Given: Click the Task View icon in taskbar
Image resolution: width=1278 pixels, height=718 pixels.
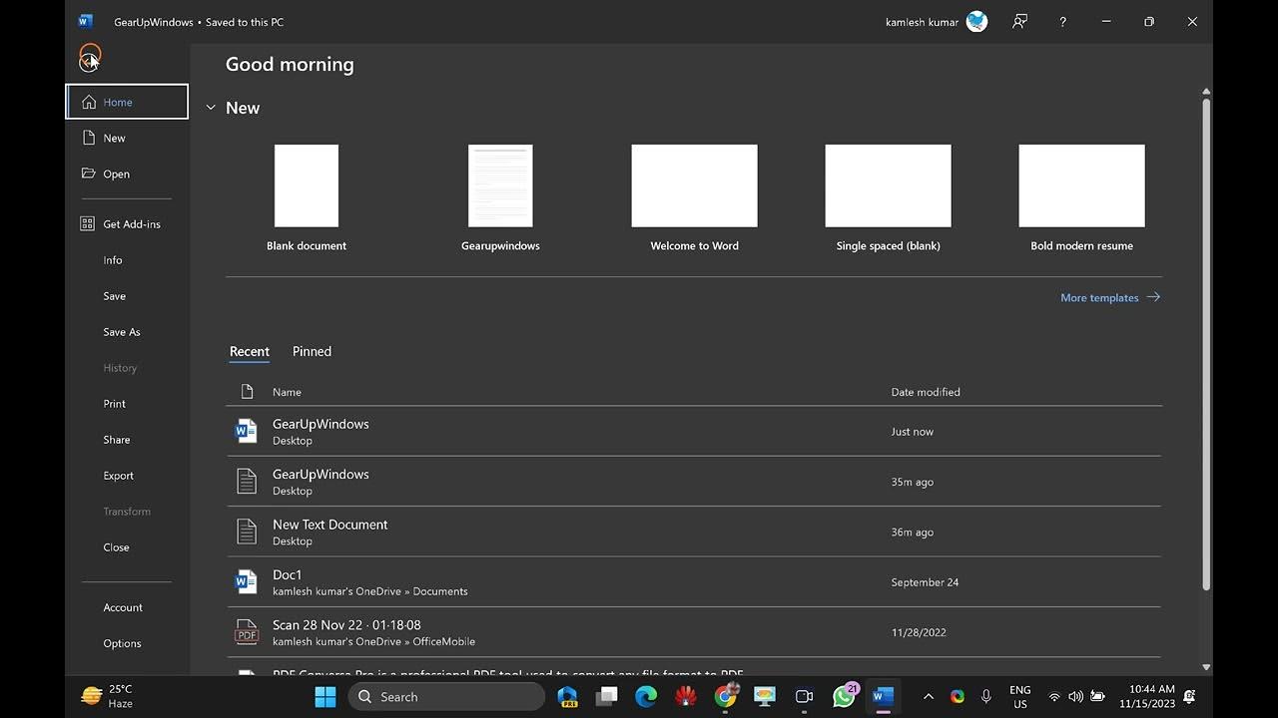Looking at the screenshot, I should (x=606, y=697).
